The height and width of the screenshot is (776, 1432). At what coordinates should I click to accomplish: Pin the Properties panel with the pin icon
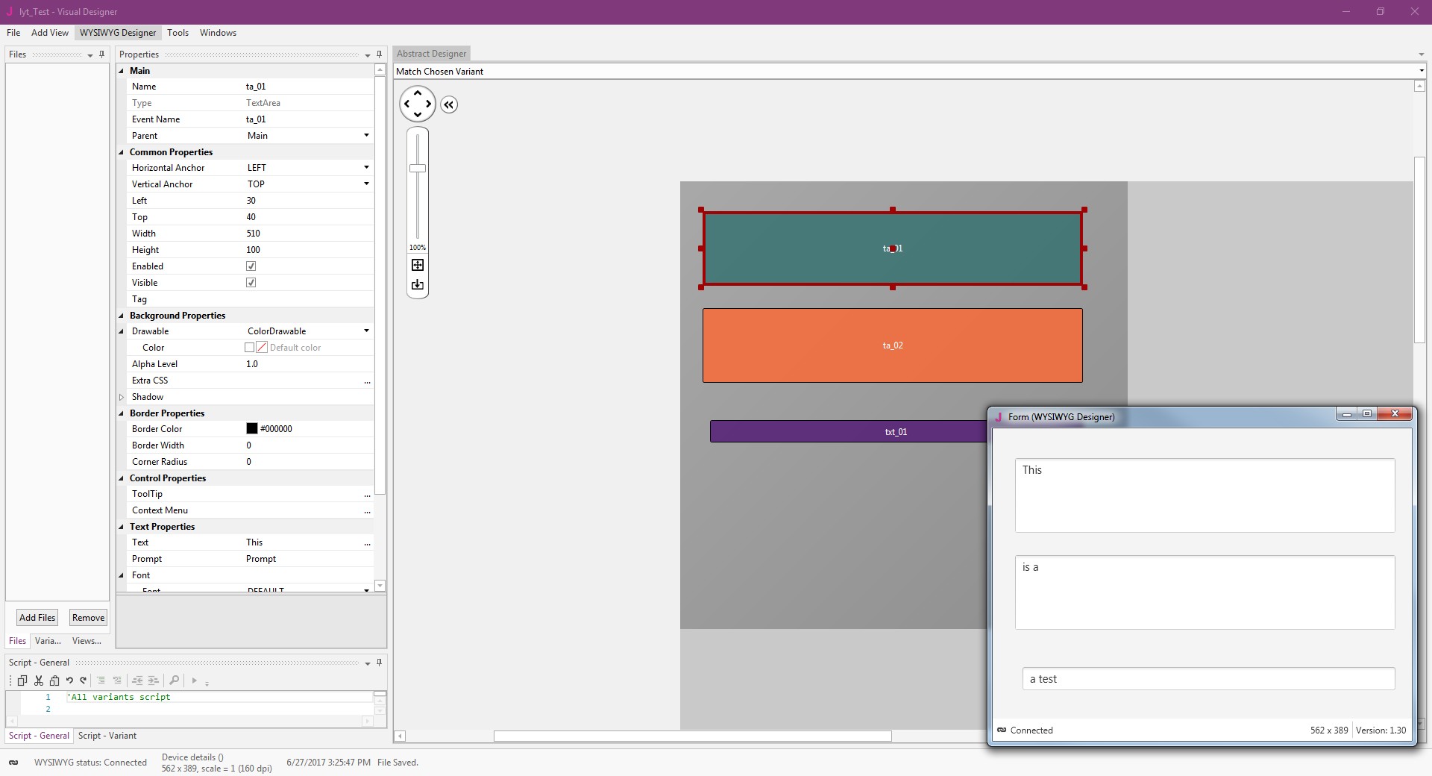[x=379, y=54]
